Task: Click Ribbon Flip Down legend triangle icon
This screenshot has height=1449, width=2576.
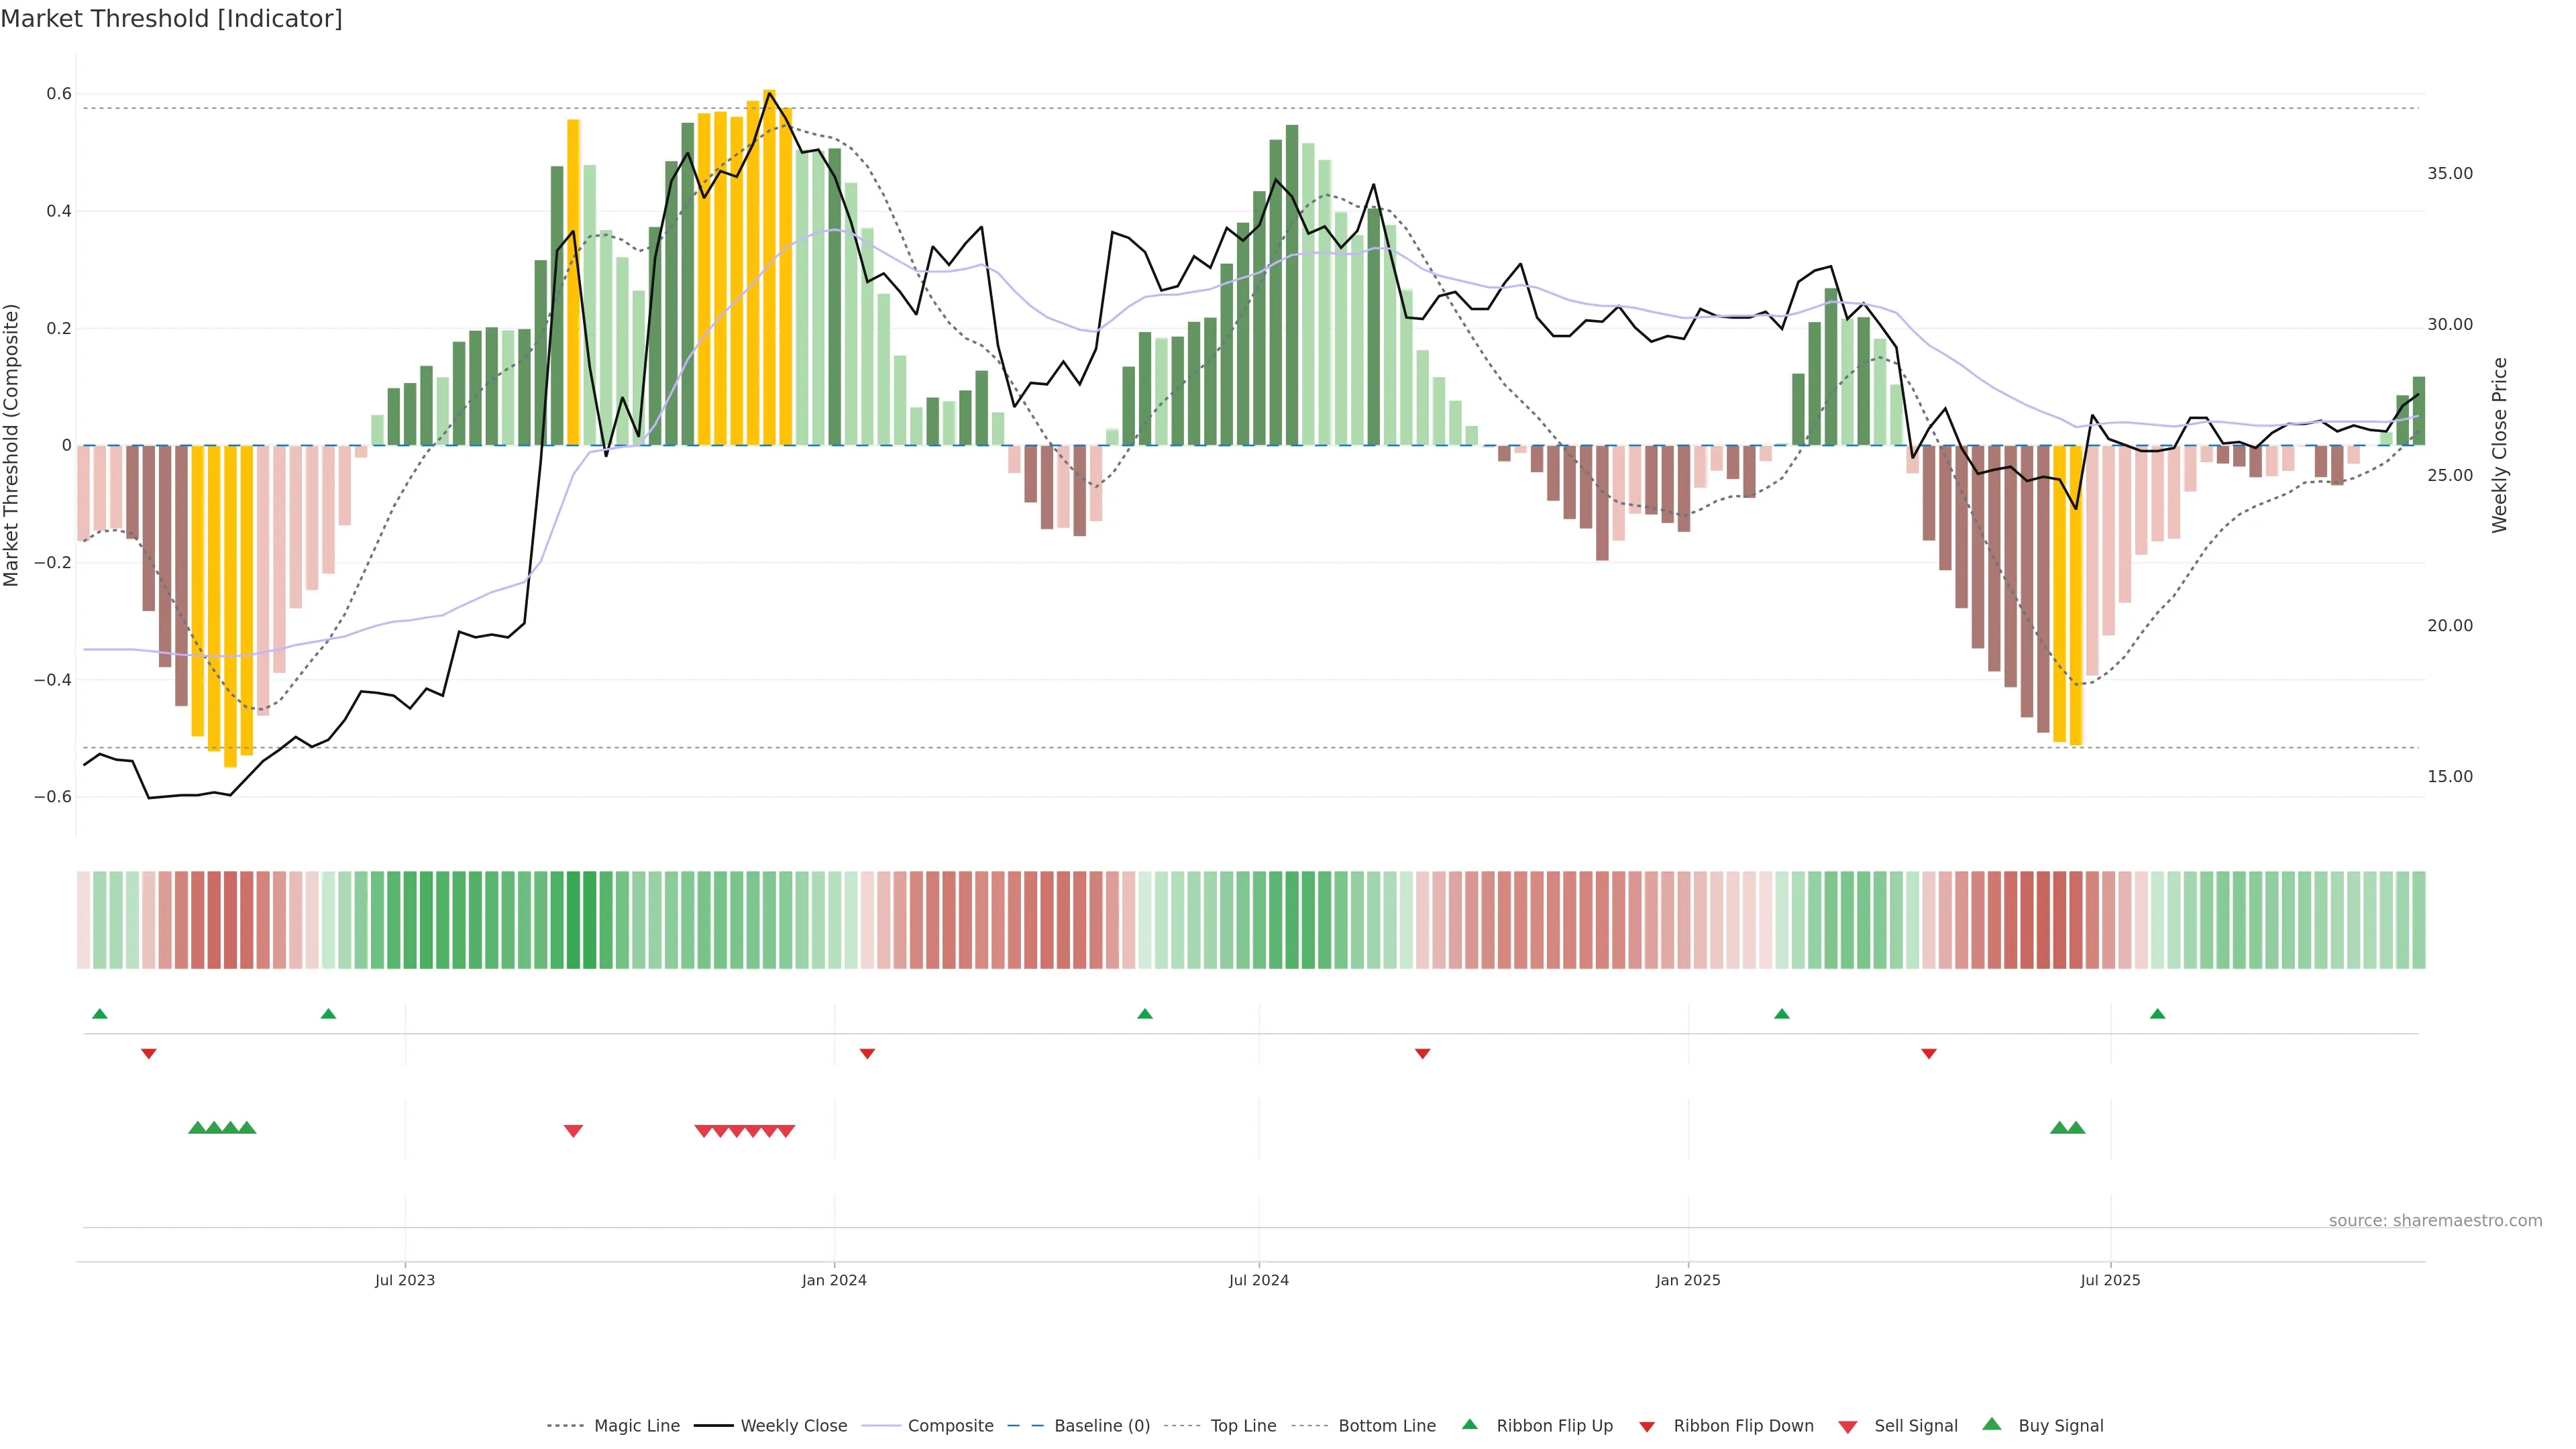Action: coord(1647,1427)
